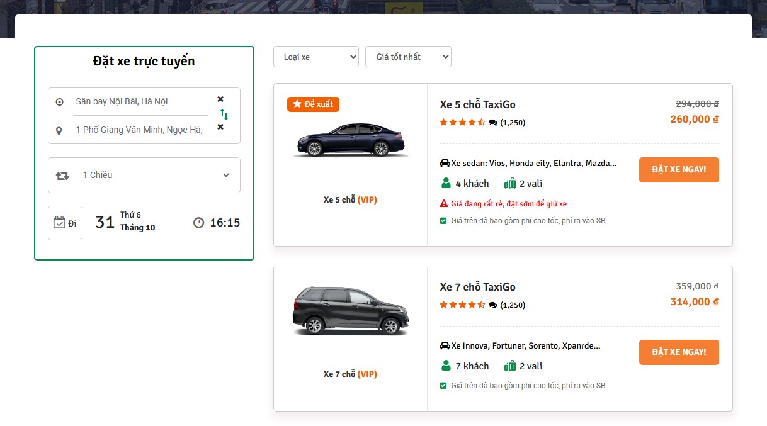Screen dimensions: 767x426
Task: Click the Đề xuất star badge
Action: (313, 104)
